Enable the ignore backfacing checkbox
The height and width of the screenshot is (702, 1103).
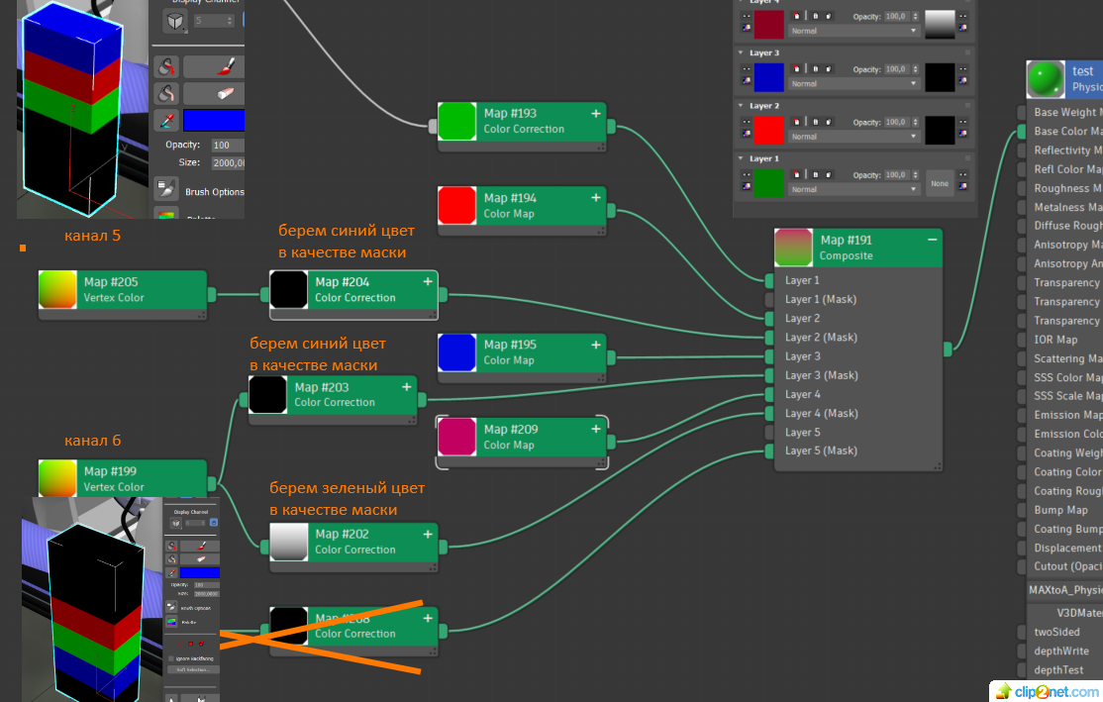point(170,657)
